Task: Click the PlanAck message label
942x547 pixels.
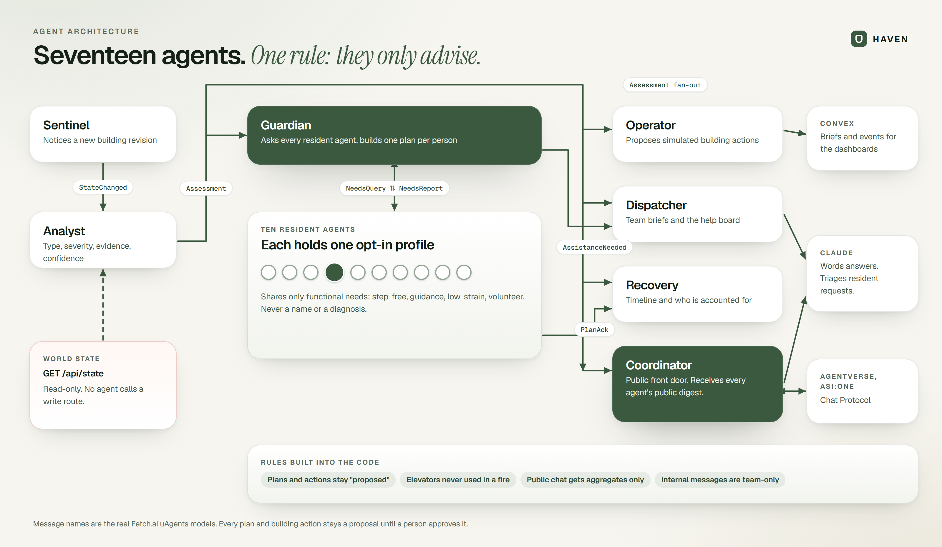Action: pyautogui.click(x=594, y=330)
